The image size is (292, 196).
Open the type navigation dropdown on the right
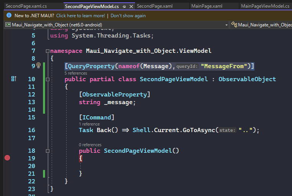click(x=261, y=25)
